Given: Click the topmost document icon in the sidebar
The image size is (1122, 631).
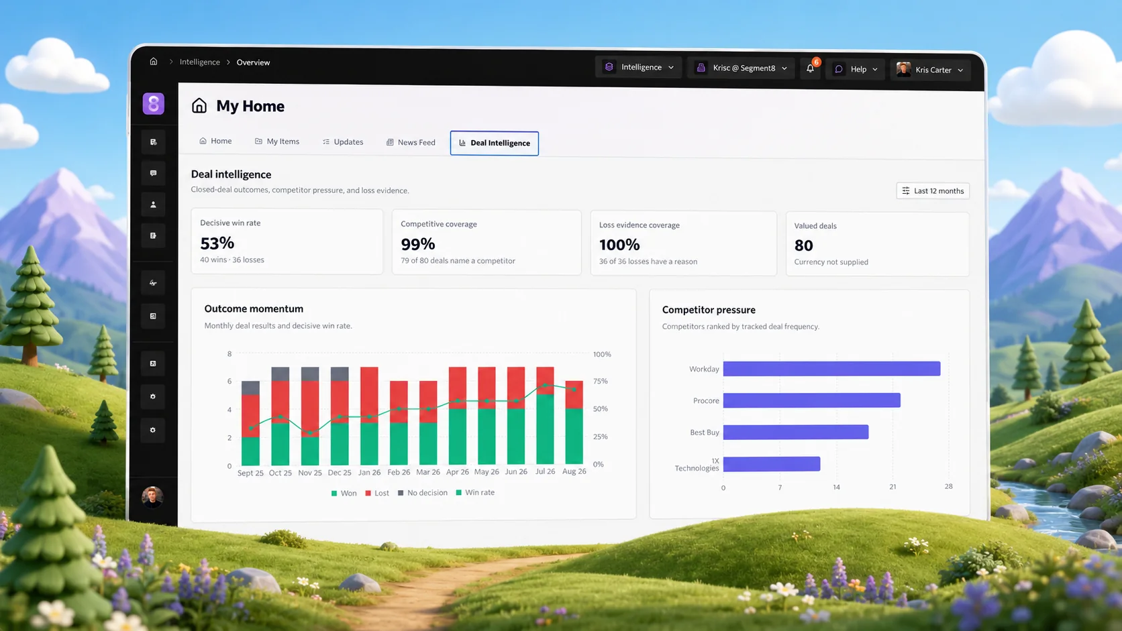Looking at the screenshot, I should (x=153, y=141).
